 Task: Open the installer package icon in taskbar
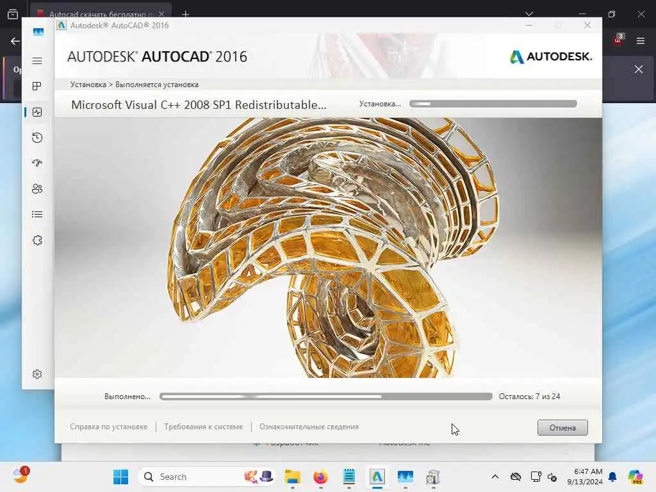[x=433, y=477]
